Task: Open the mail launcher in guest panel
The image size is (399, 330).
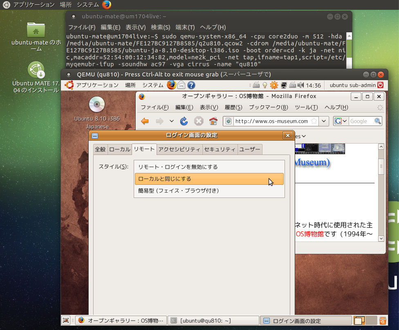Action: 181,85
